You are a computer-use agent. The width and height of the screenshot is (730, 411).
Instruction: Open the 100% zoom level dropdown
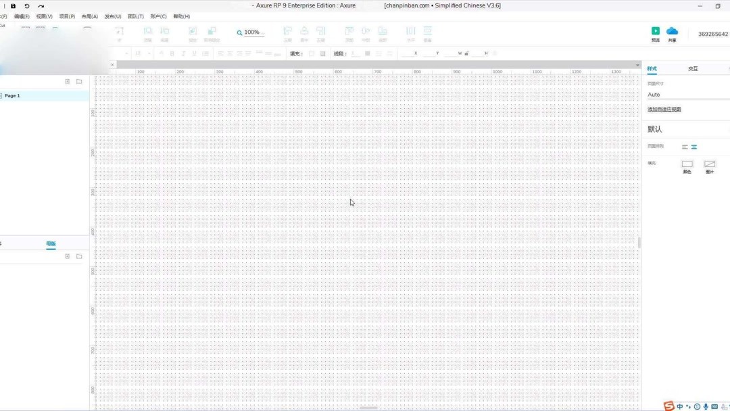tap(251, 32)
